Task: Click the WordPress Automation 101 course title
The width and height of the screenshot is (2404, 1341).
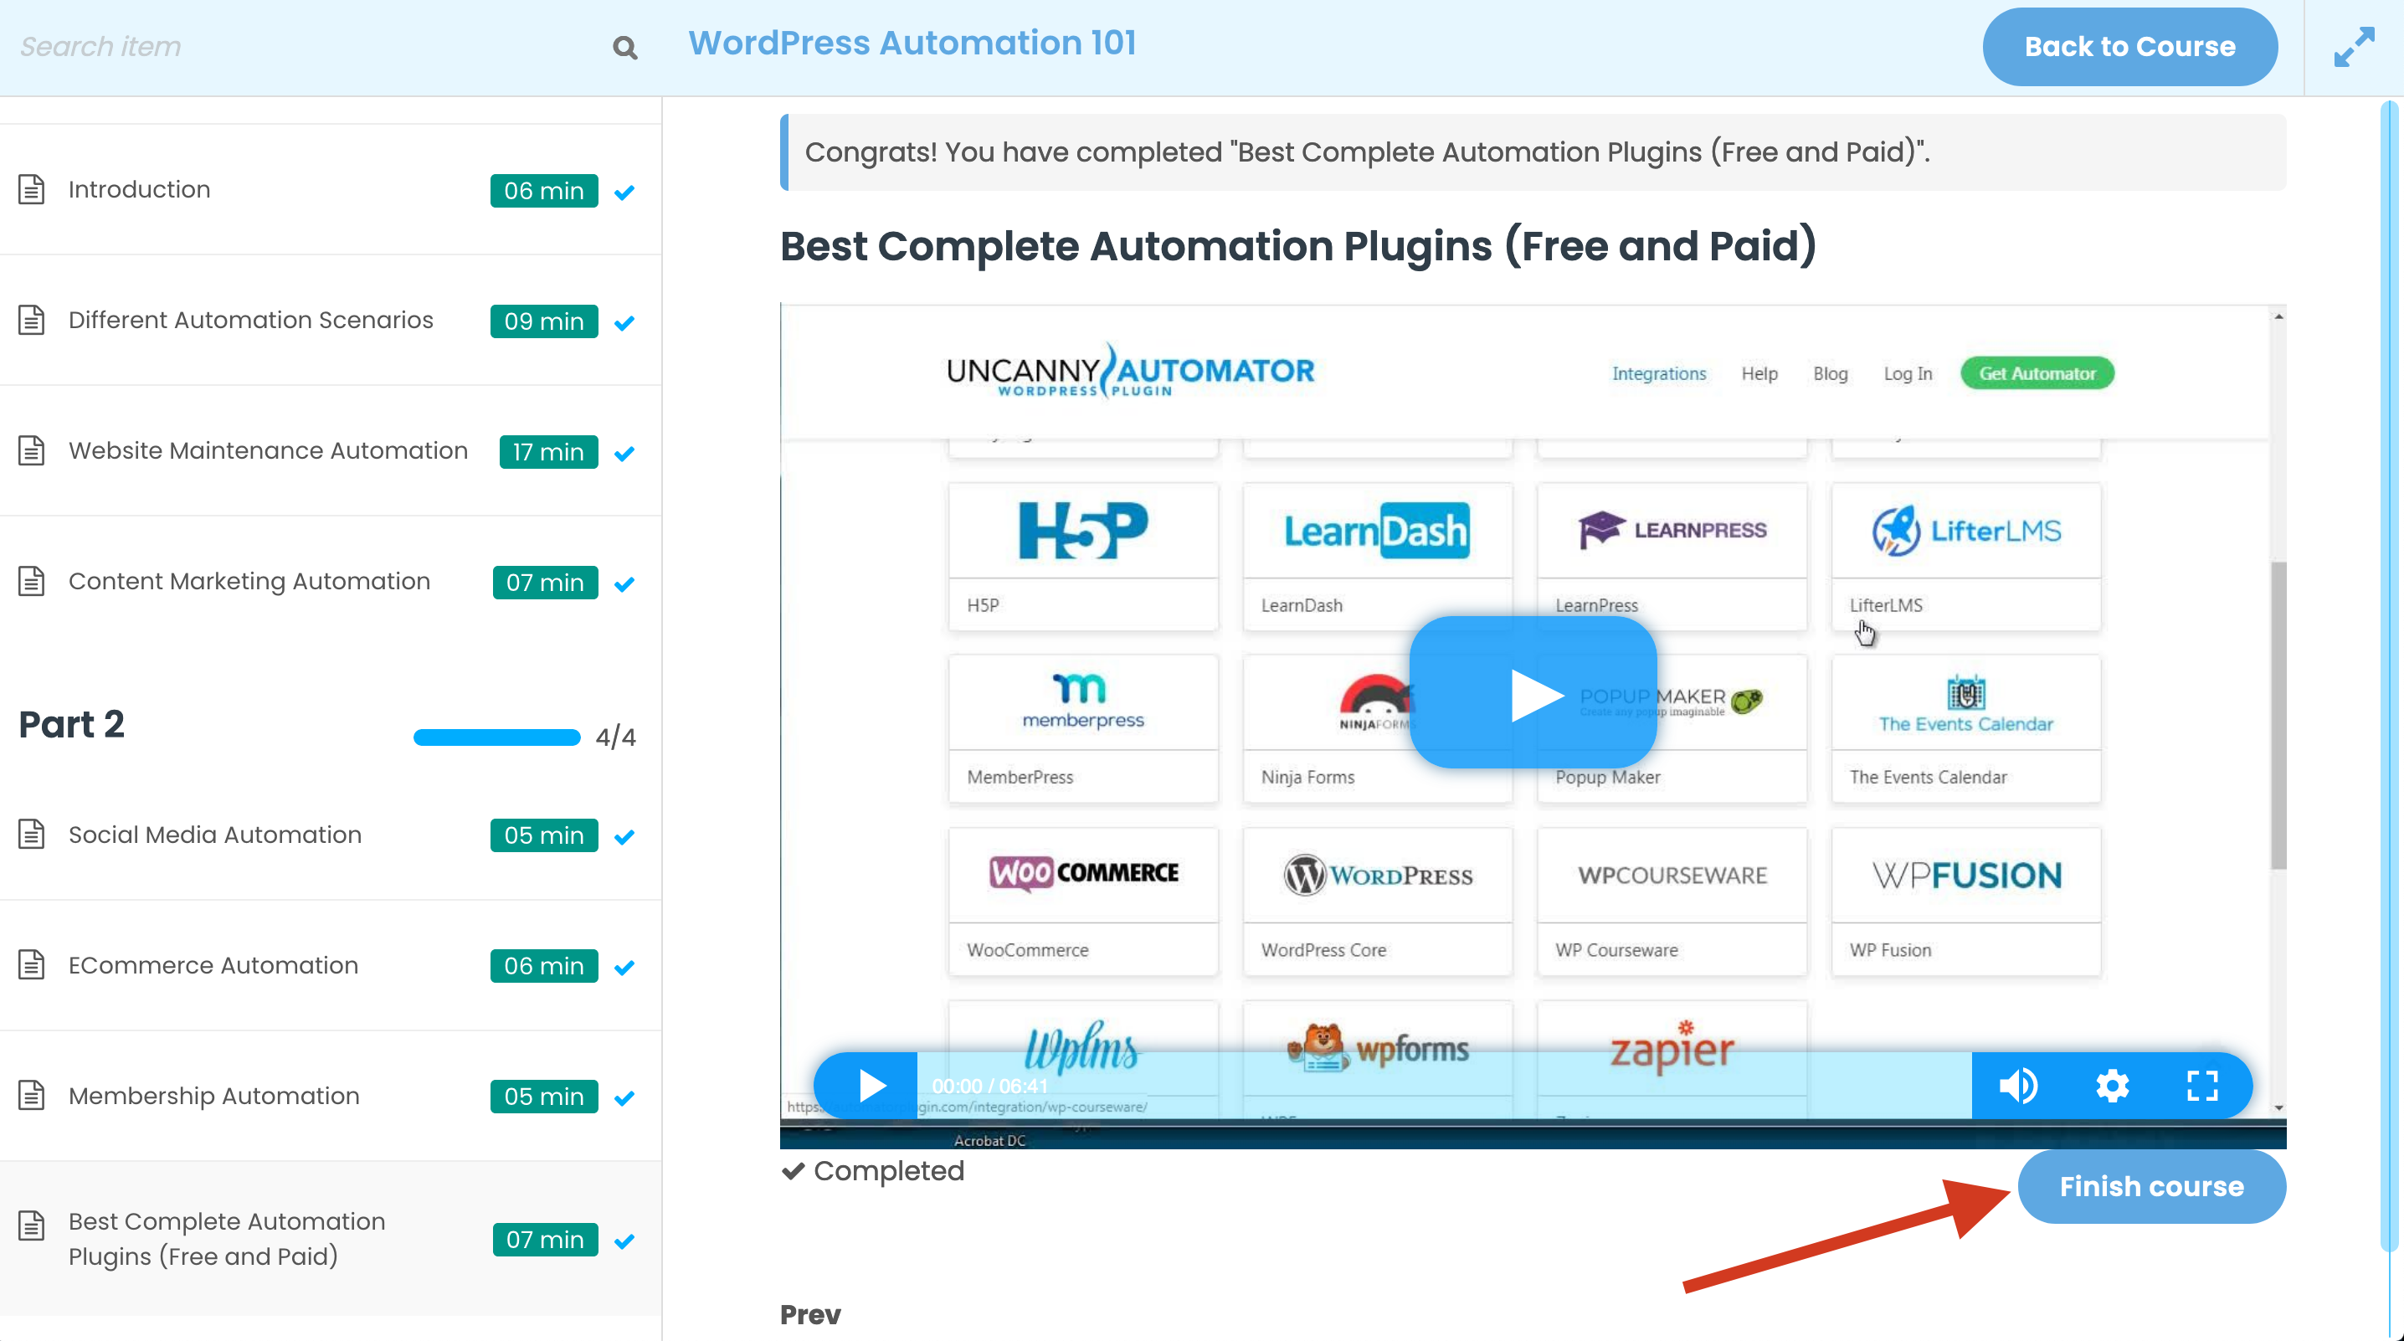Action: pyautogui.click(x=912, y=43)
